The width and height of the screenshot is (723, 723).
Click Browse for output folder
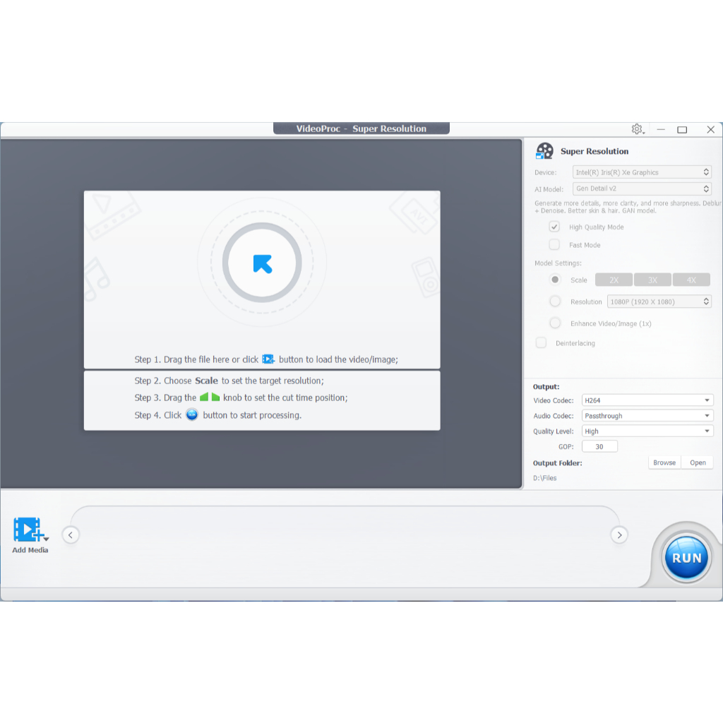coord(664,462)
